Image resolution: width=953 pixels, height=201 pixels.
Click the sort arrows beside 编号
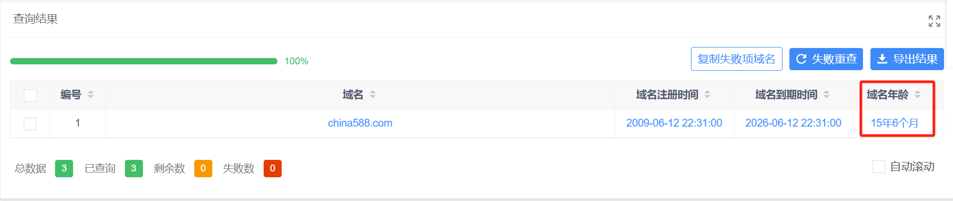coord(91,94)
